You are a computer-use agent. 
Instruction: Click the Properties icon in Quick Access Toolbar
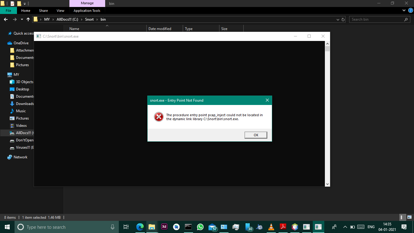(x=12, y=3)
